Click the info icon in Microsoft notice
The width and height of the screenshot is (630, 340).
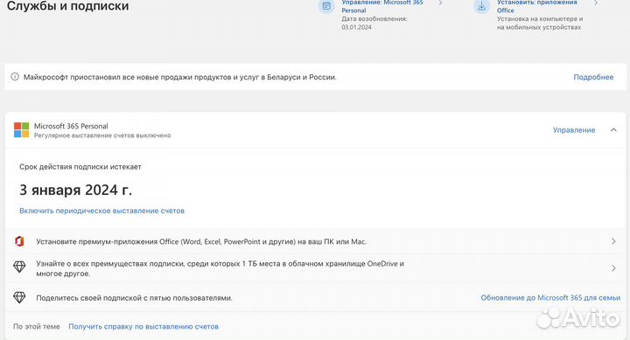pos(15,77)
